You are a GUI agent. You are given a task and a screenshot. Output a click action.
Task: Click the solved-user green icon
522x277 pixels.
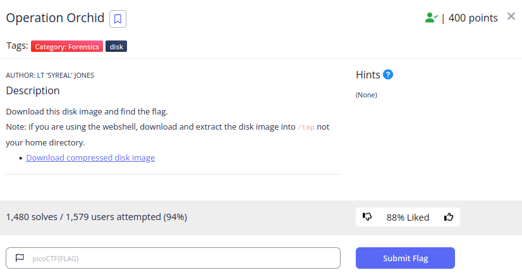coord(431,18)
